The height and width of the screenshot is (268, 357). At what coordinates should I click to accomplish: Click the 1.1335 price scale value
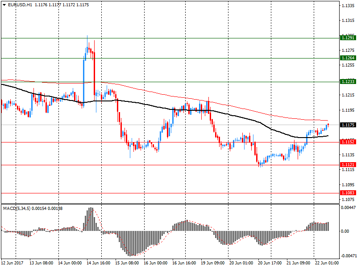(348, 5)
